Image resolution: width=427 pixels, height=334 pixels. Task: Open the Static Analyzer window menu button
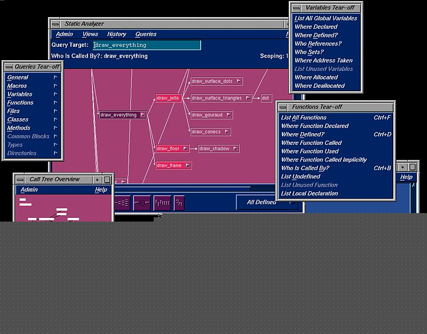pyautogui.click(x=56, y=24)
